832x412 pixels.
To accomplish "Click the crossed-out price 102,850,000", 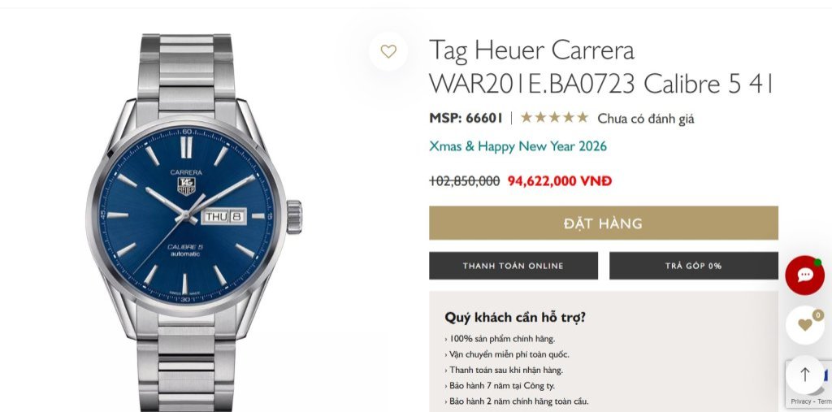I will point(464,181).
